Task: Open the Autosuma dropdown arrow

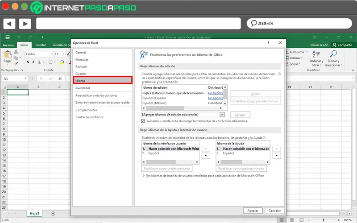Action: [307, 52]
